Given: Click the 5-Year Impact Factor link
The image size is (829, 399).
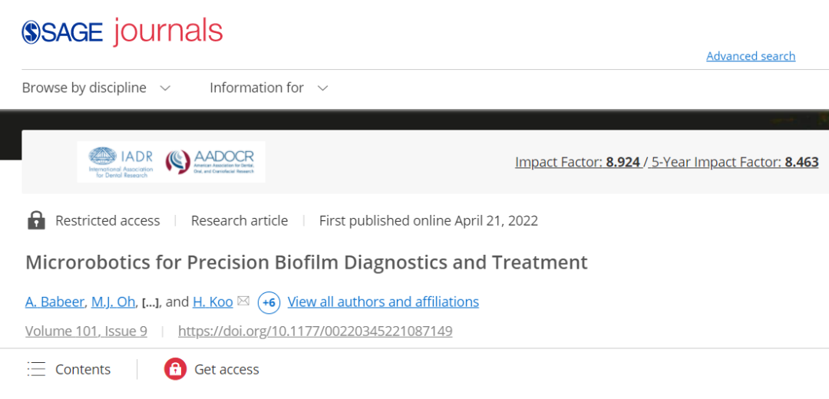Looking at the screenshot, I should click(735, 162).
